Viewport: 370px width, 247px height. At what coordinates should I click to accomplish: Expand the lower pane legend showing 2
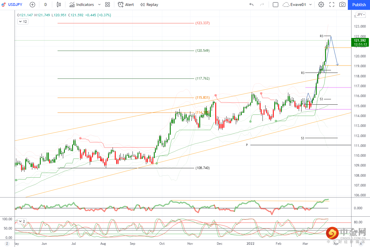(22, 221)
